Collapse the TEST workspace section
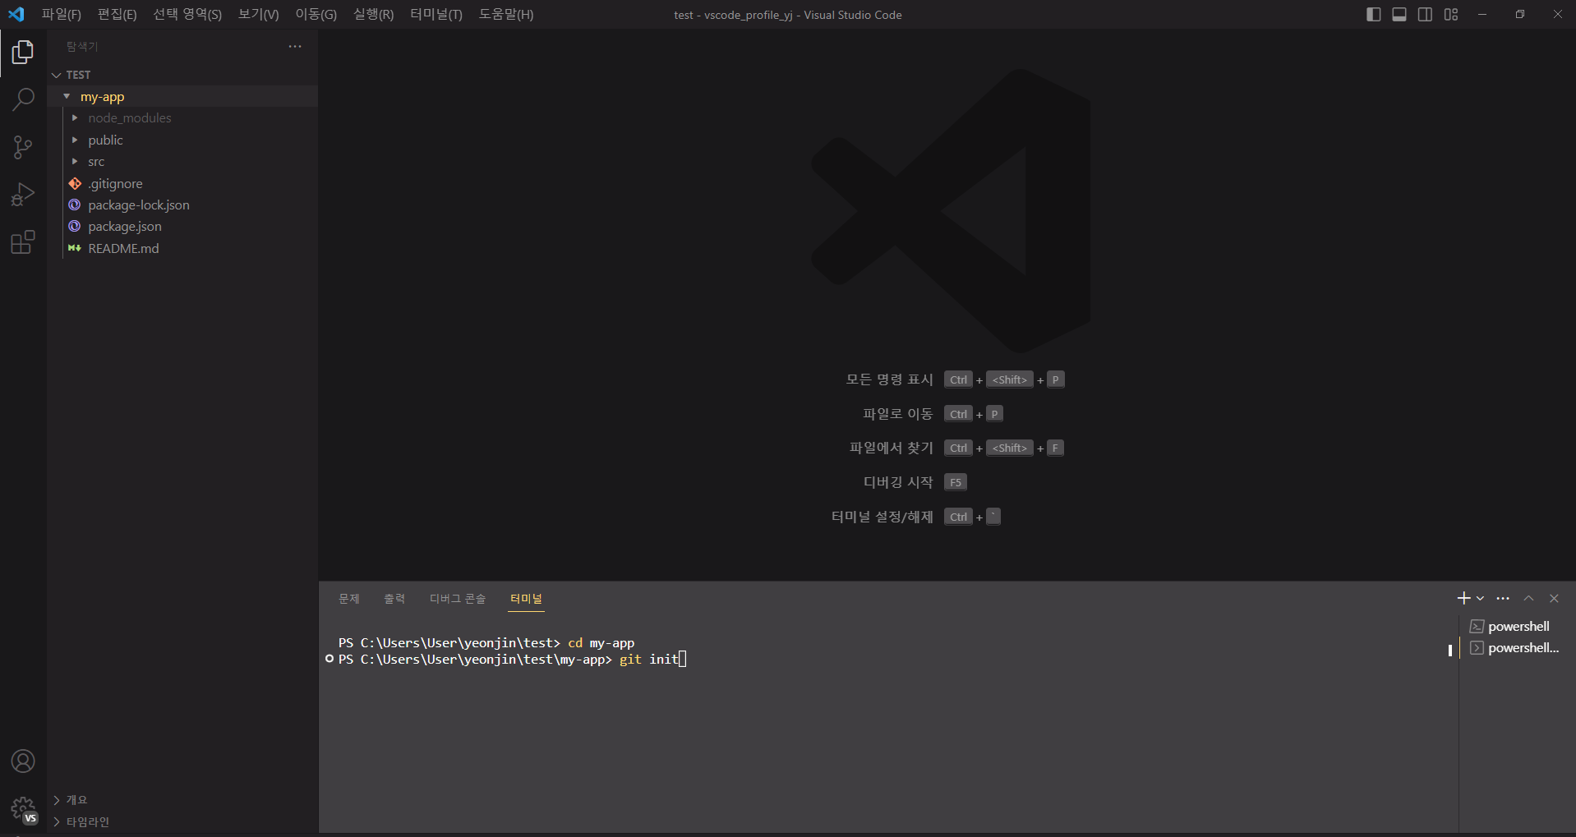 (x=182, y=75)
